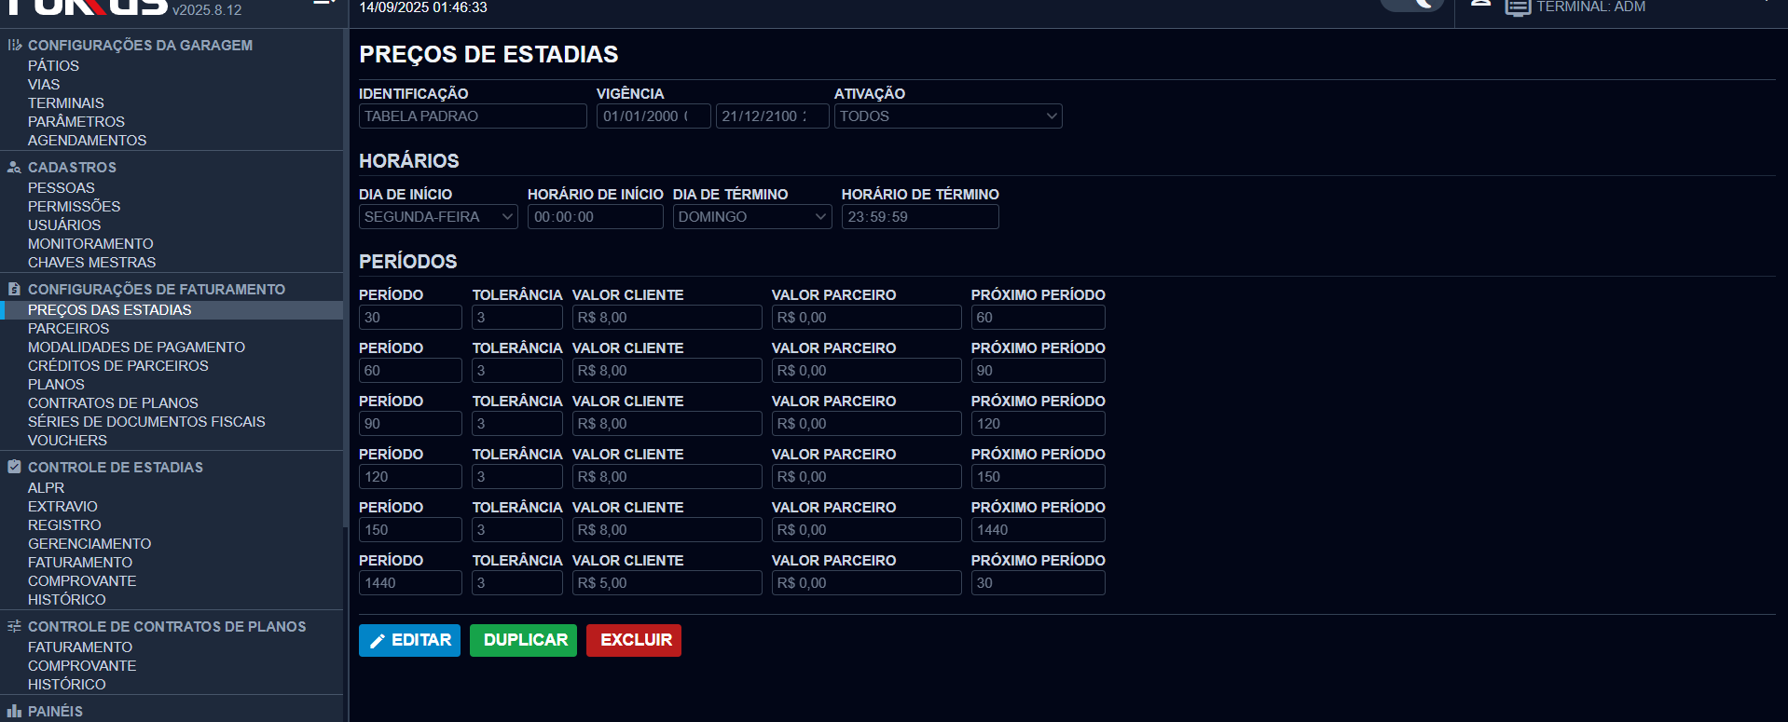The height and width of the screenshot is (722, 1788).
Task: Open Modalidades de Pagamento menu item
Action: (136, 347)
